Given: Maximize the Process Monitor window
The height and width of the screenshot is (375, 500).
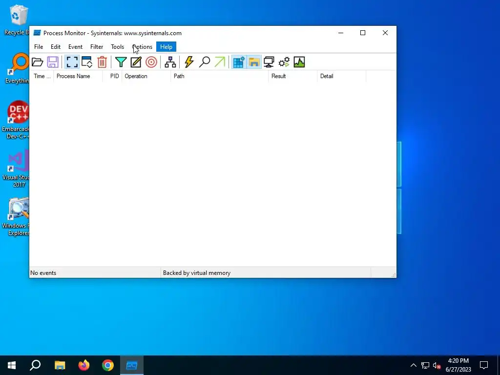Looking at the screenshot, I should pos(363,33).
